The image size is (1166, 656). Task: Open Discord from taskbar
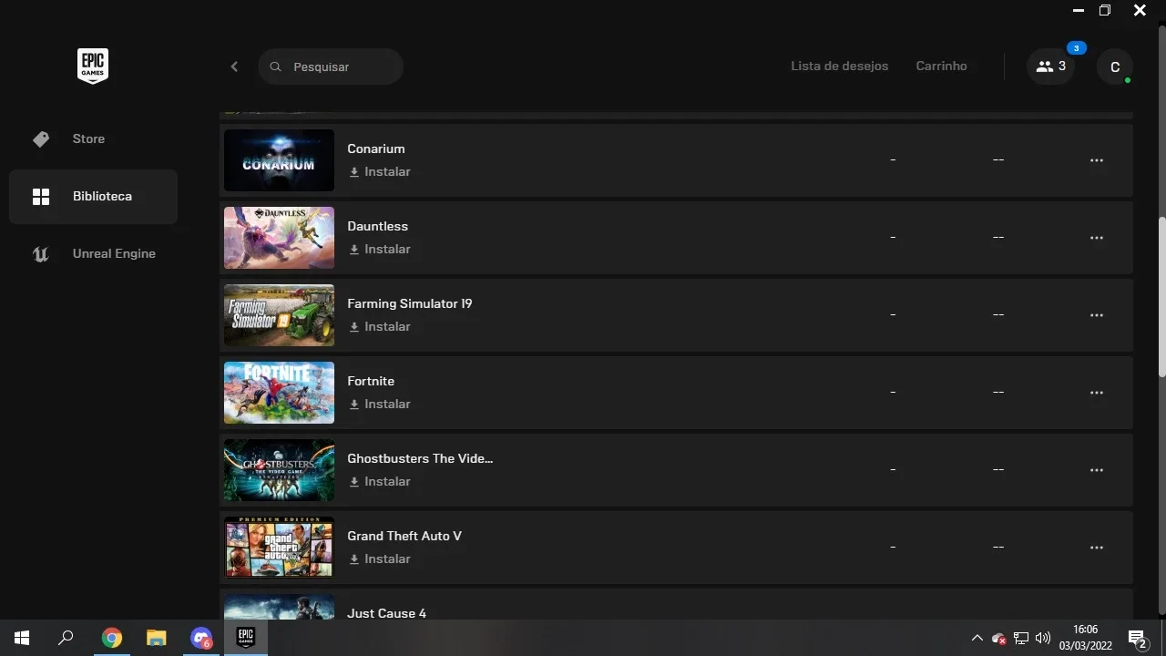[x=200, y=638]
